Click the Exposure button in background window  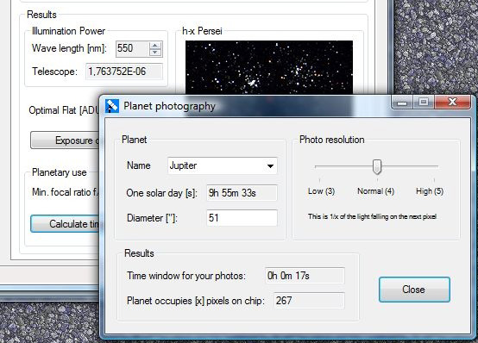[x=66, y=140]
